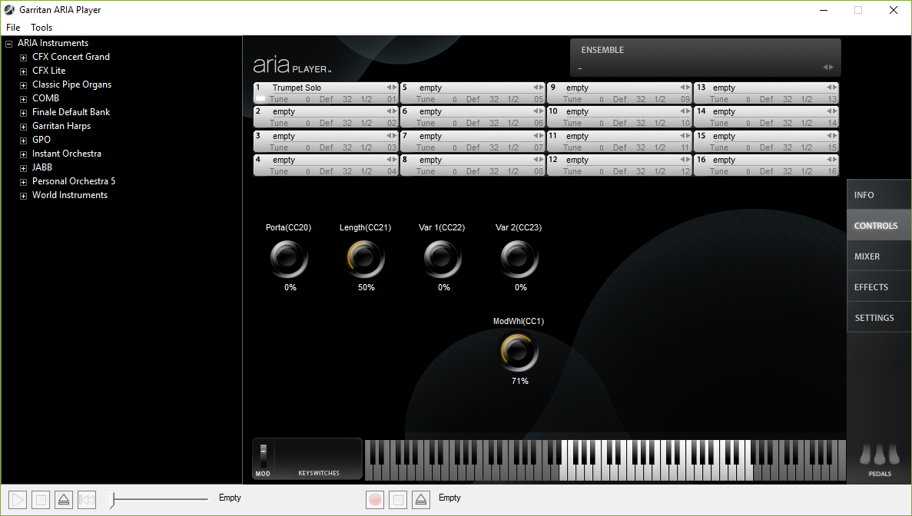
Task: Click the Porta(CC20) knob
Action: click(289, 259)
